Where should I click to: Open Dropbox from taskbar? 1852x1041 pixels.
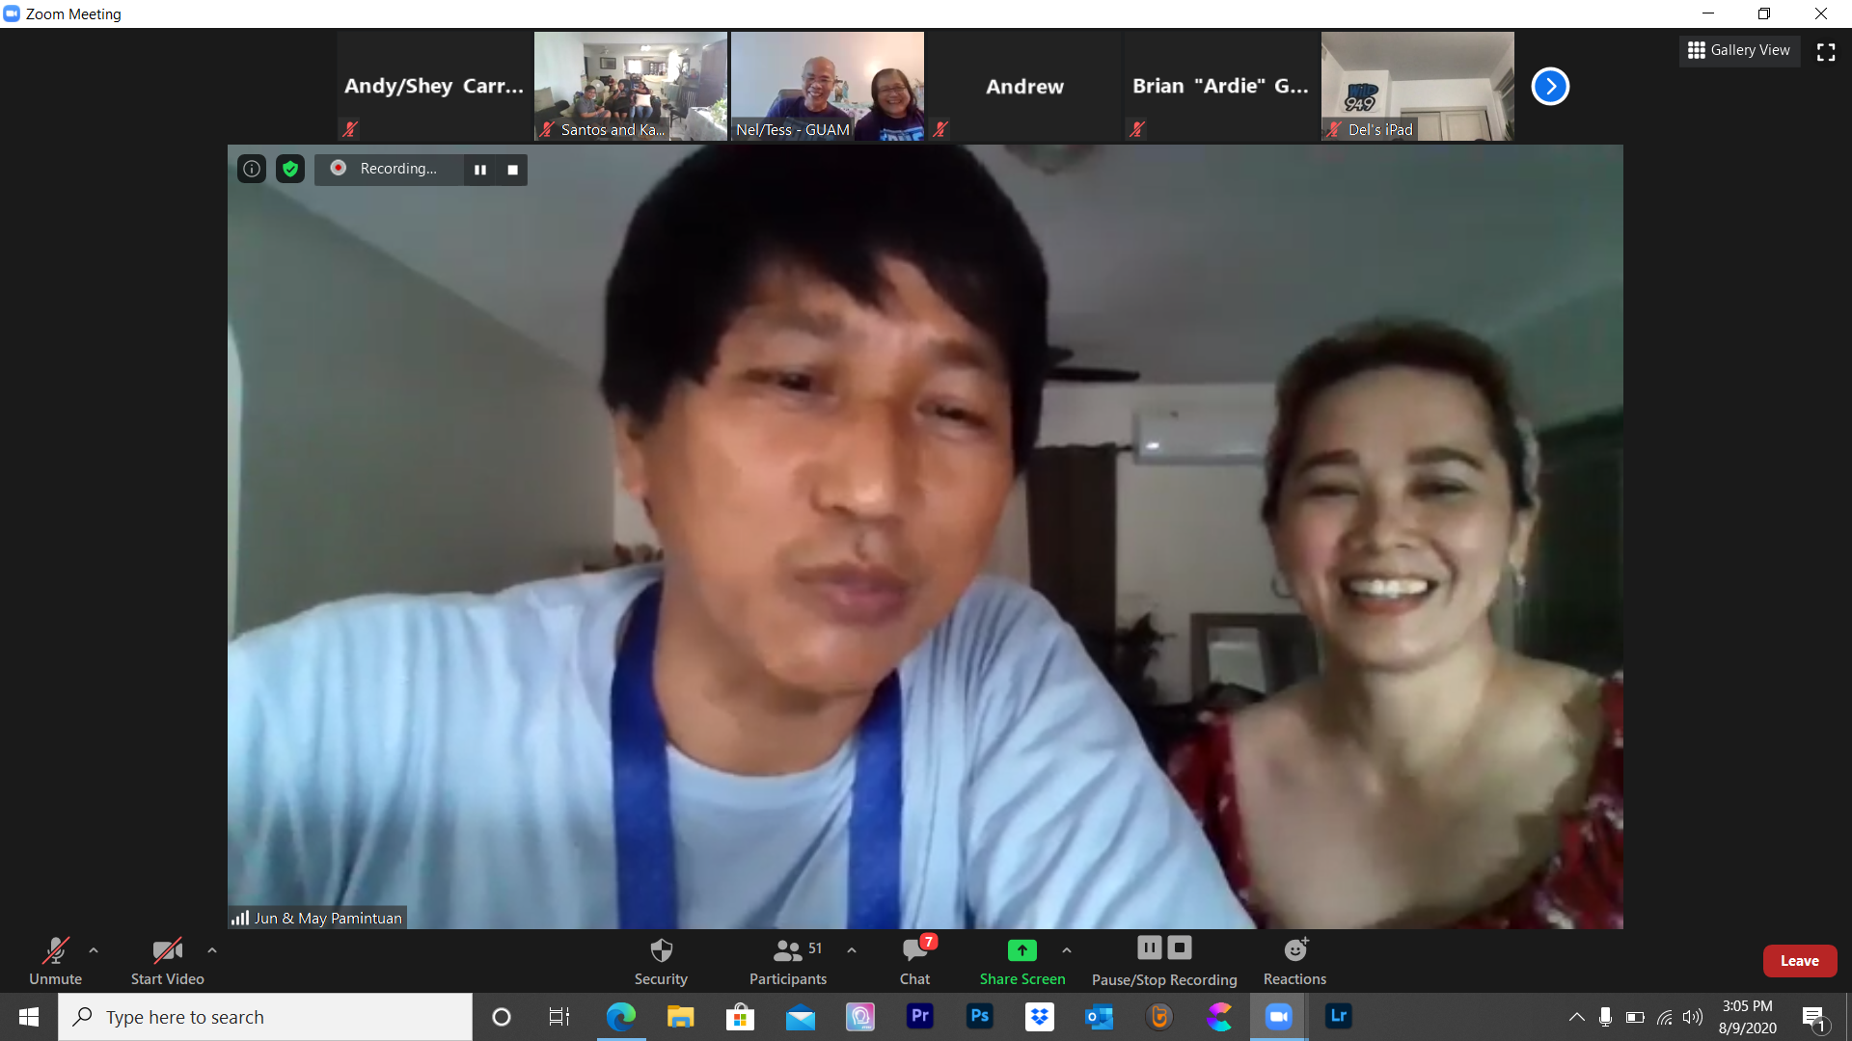point(1039,1017)
